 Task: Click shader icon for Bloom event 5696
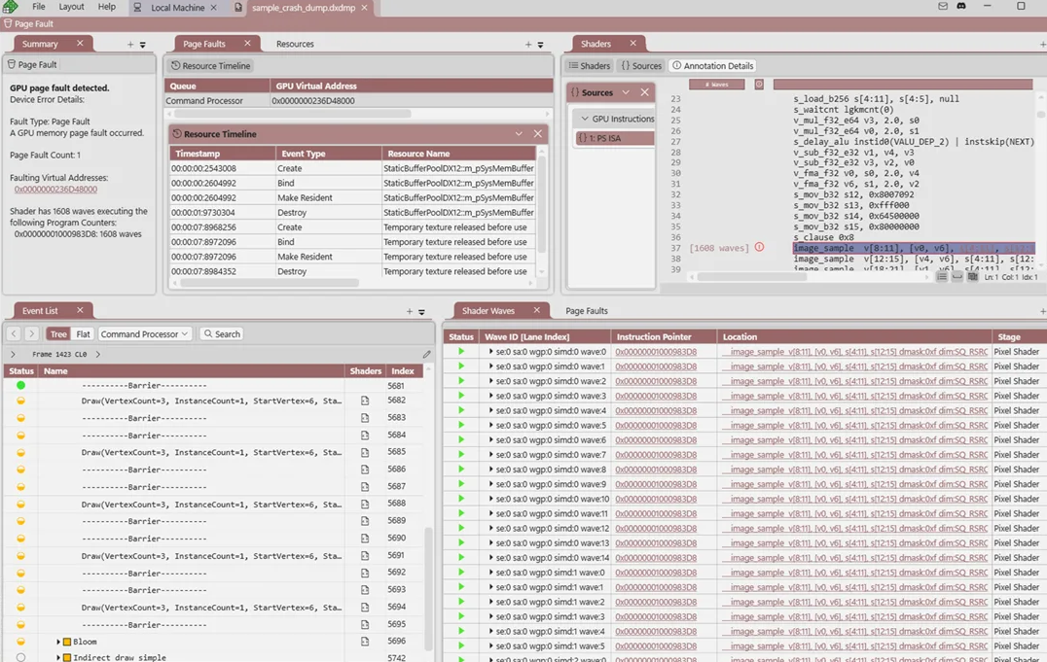point(365,642)
